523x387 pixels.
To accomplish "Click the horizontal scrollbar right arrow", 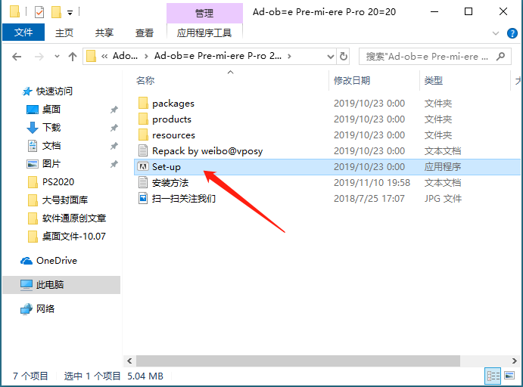I will tap(515, 361).
